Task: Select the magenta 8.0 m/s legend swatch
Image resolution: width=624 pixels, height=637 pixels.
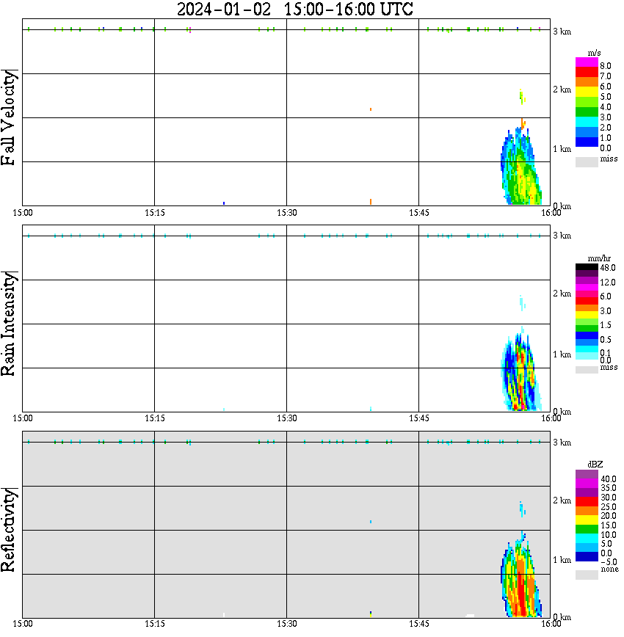Action: coord(587,62)
